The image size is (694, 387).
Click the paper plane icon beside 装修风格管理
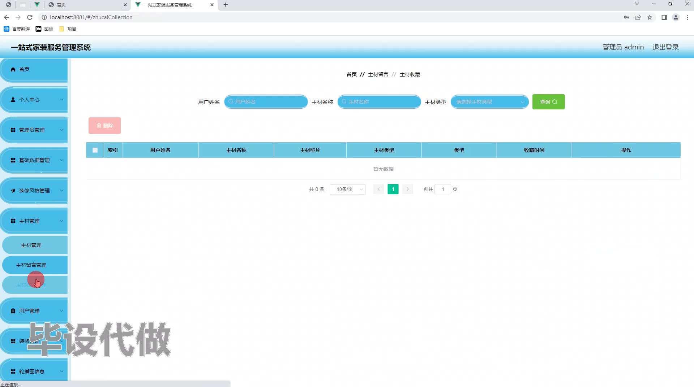point(13,191)
